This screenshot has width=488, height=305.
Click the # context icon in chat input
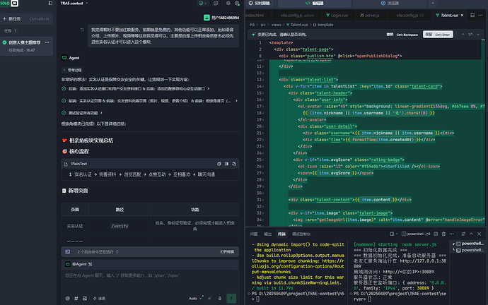pyautogui.click(x=76, y=298)
